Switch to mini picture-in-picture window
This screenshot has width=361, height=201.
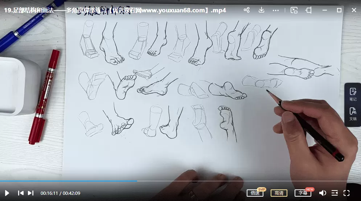coord(294,10)
